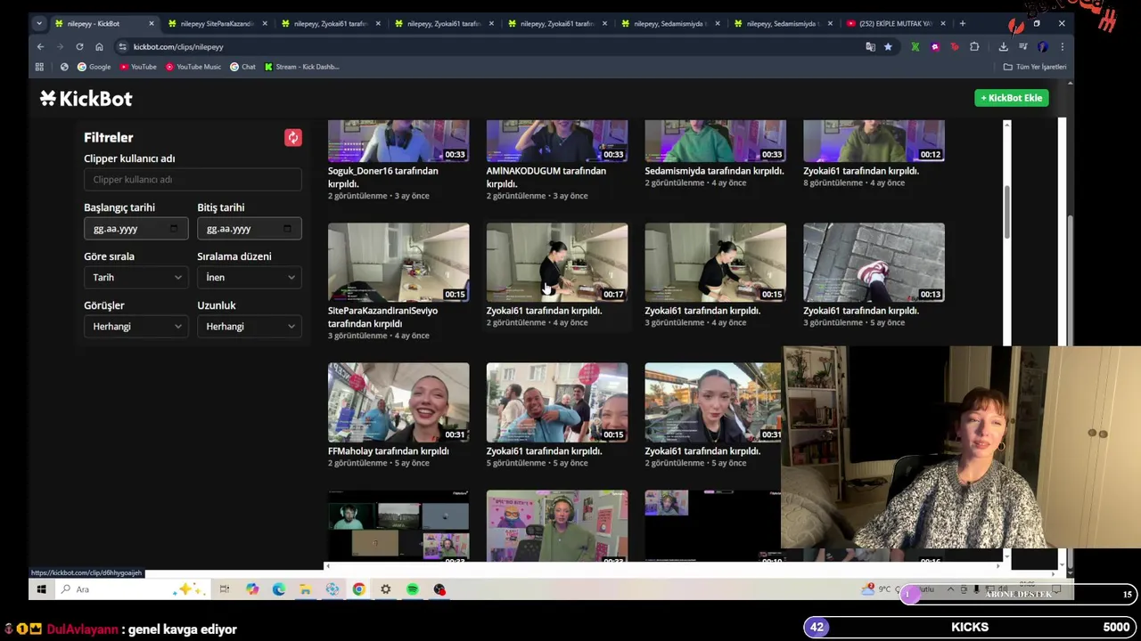Open SiteParaKazandiraniSeviyo clip thumbnail
Viewport: 1141px width, 641px height.
click(x=398, y=263)
